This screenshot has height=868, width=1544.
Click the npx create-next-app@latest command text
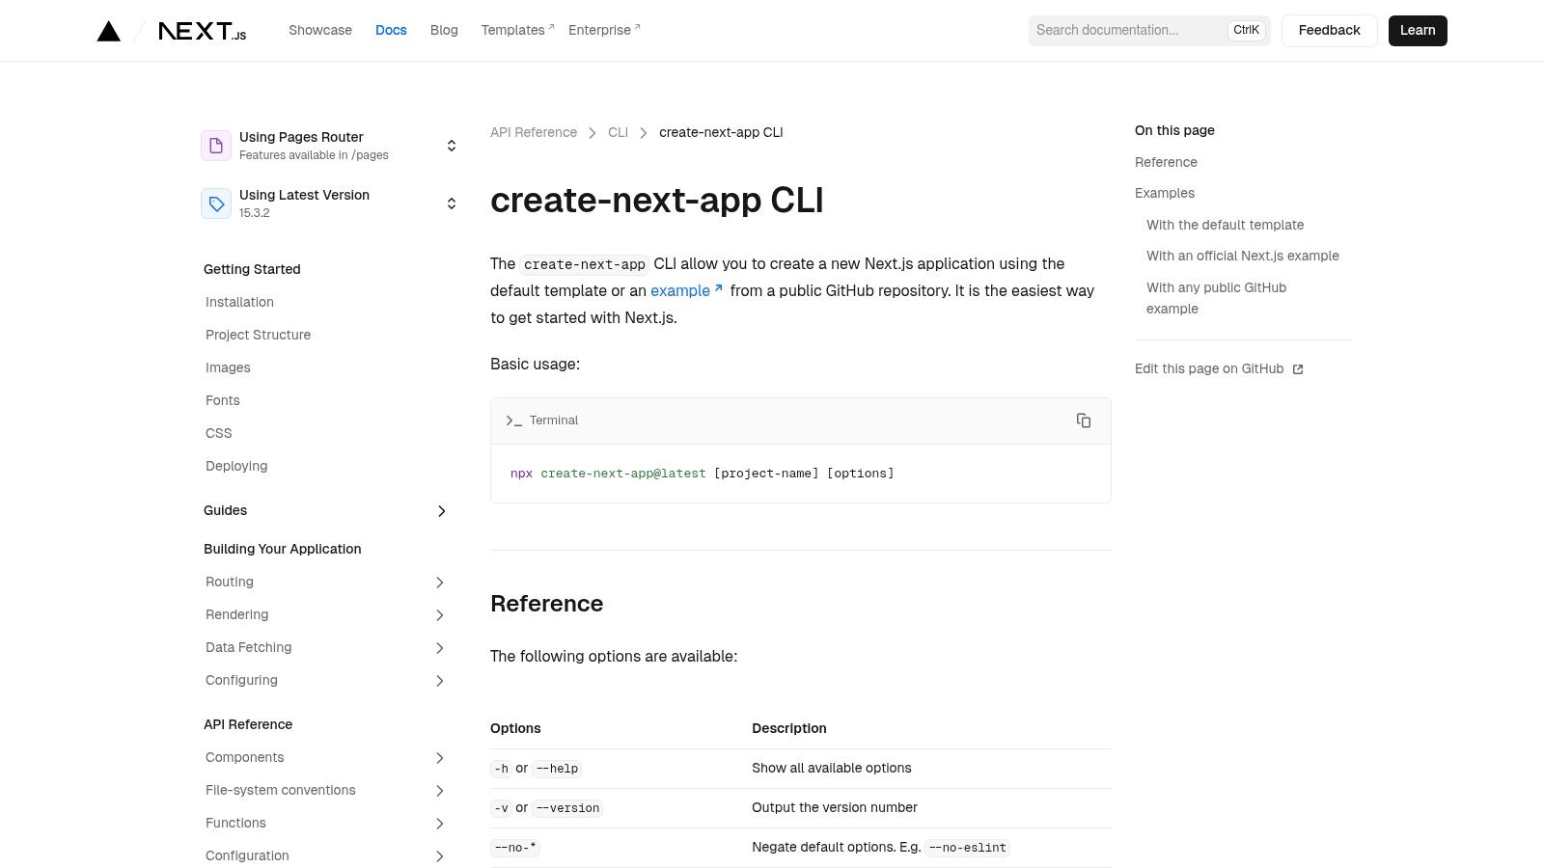608,474
